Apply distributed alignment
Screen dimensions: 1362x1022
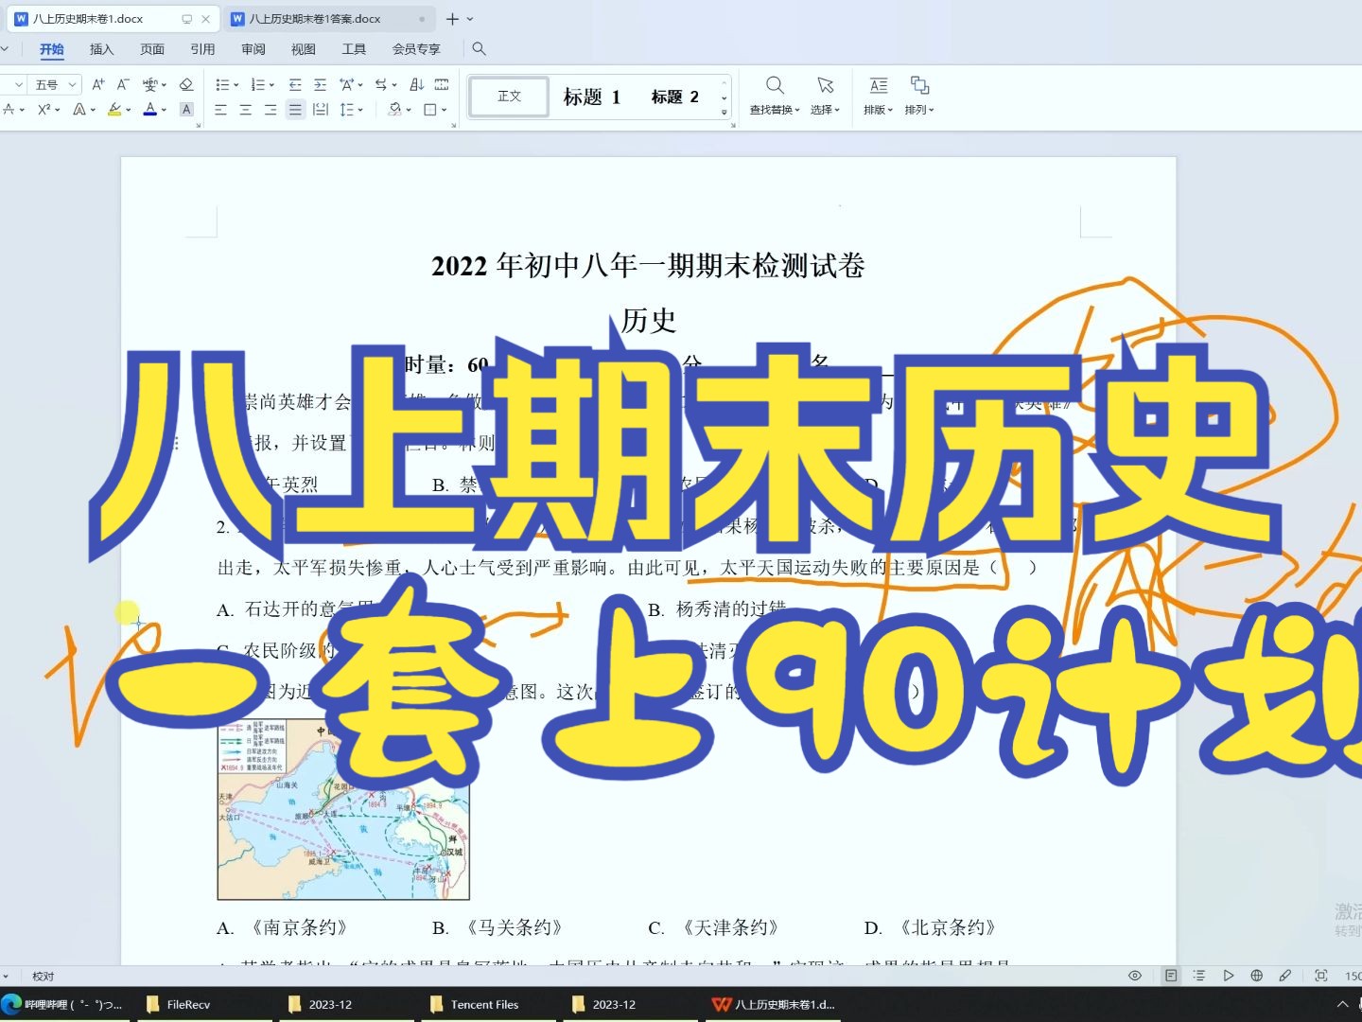[321, 110]
